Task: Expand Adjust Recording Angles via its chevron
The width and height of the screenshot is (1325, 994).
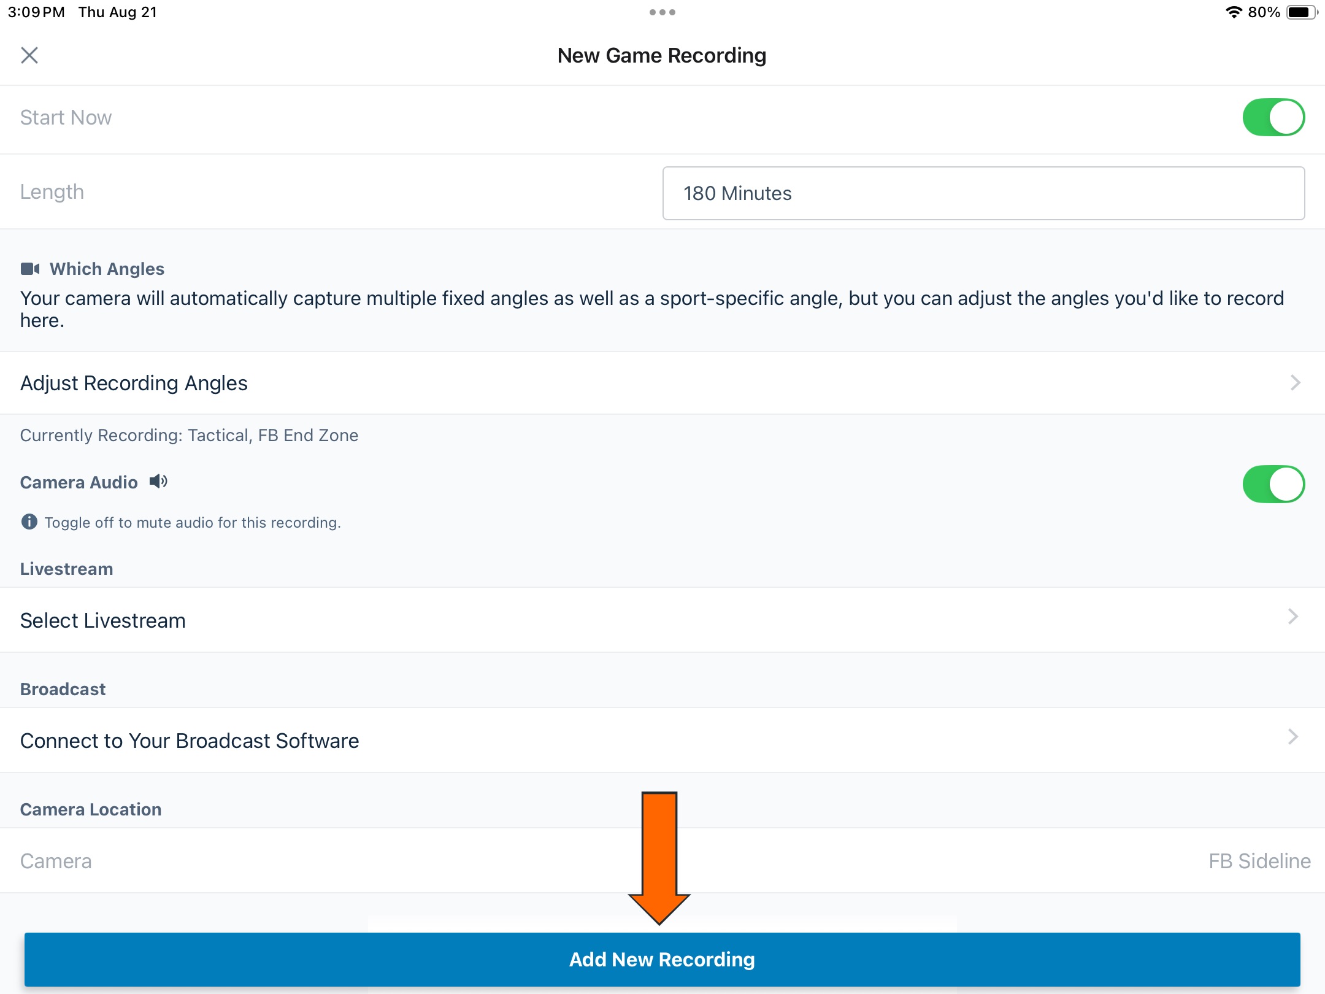Action: coord(1296,382)
